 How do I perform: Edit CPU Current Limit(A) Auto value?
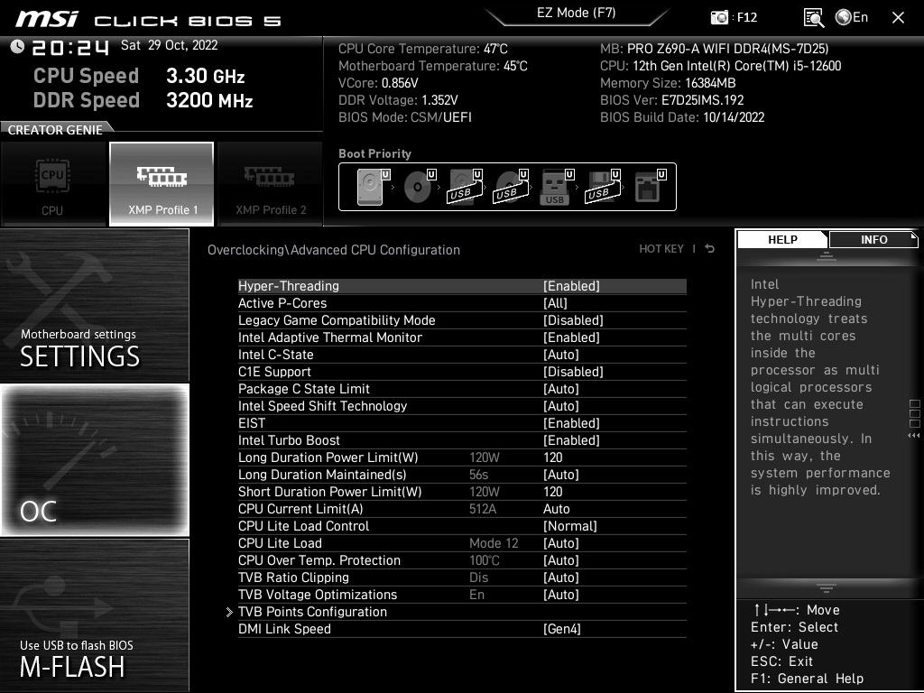pyautogui.click(x=556, y=509)
